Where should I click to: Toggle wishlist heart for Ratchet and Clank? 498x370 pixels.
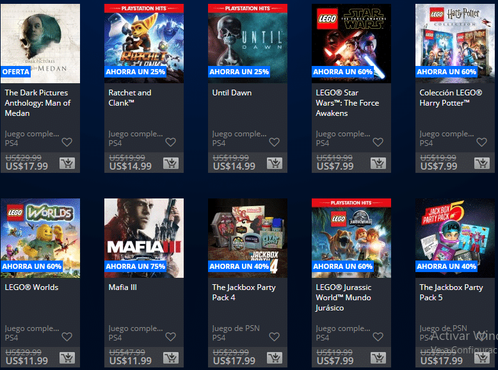pos(170,142)
